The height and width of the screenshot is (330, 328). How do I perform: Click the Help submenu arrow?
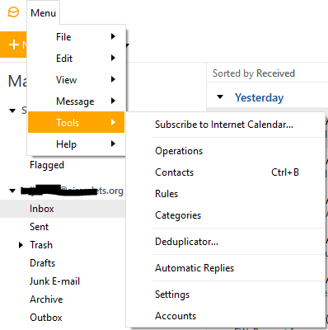[x=113, y=144]
